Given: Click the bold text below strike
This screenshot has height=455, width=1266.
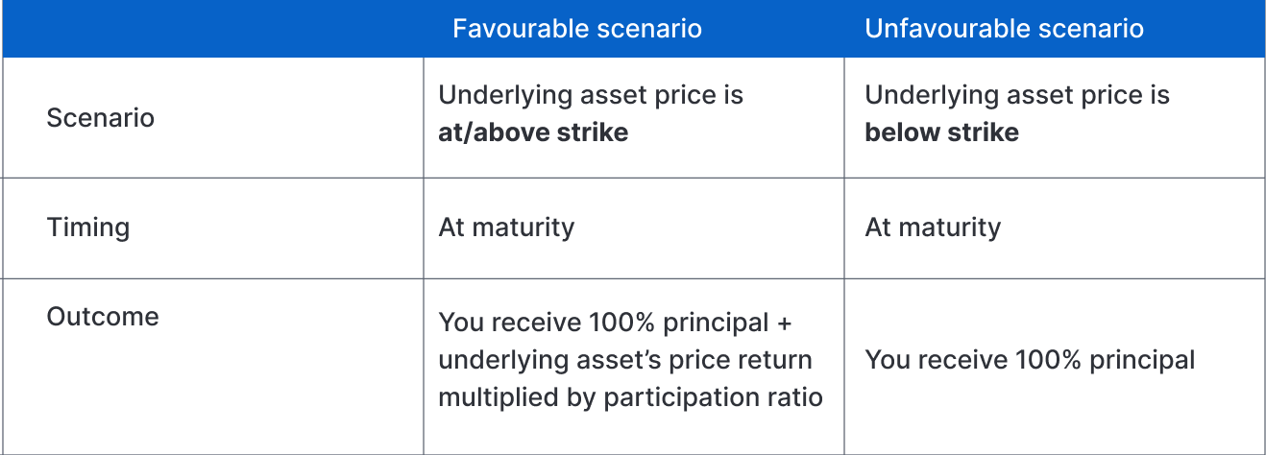Looking at the screenshot, I should coord(941,132).
